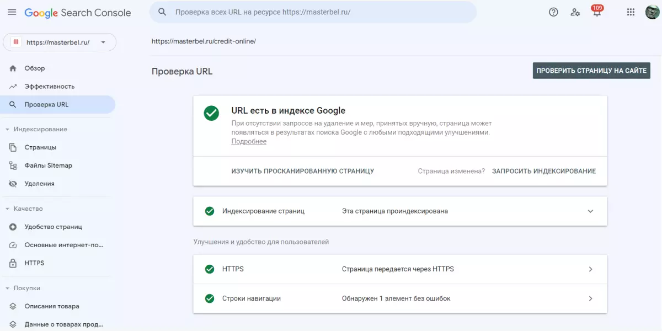Open Основные интернет-по… in sidebar
The image size is (662, 331).
(x=57, y=245)
